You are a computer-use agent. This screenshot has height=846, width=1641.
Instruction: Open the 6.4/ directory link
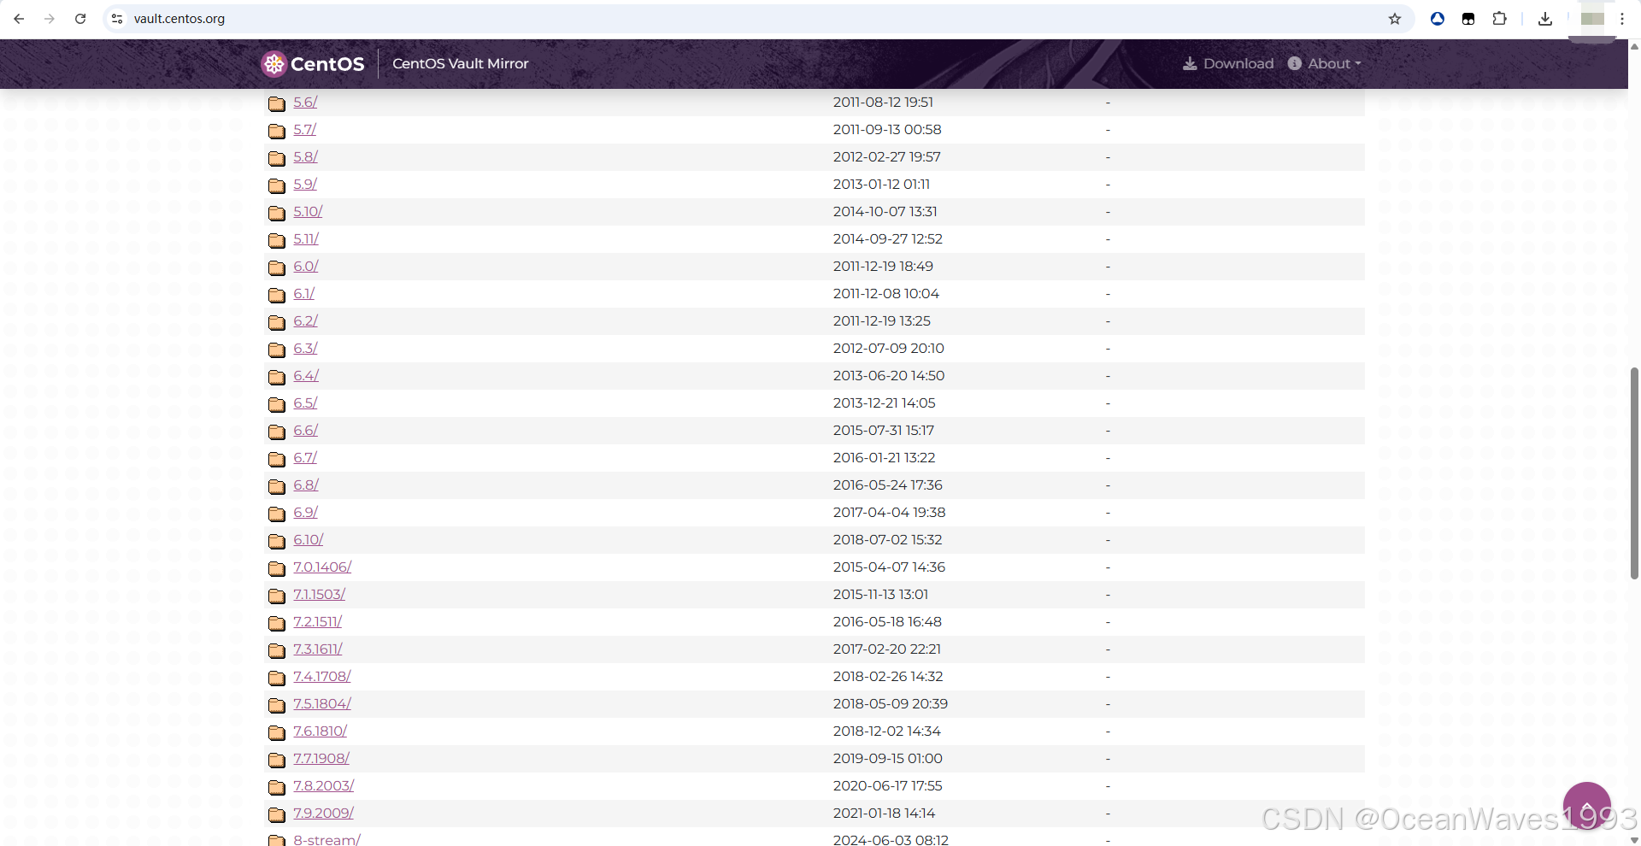pos(306,375)
